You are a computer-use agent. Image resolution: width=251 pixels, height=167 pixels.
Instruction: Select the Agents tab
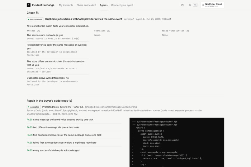pos(104,5)
